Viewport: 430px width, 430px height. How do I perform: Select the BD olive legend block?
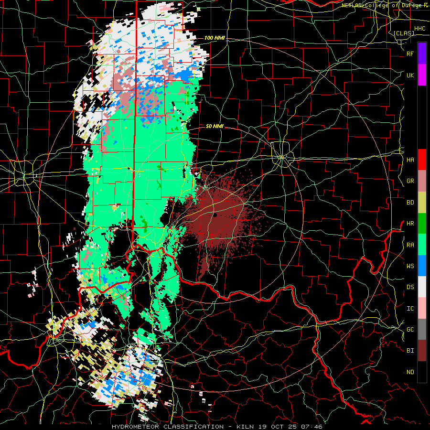(x=422, y=203)
